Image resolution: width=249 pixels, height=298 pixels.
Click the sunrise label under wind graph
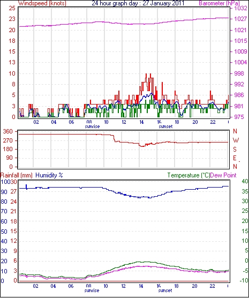click(92, 126)
